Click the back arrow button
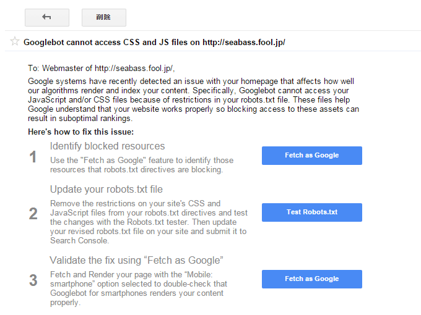Viewport: 421px width, 315px height. (x=46, y=17)
